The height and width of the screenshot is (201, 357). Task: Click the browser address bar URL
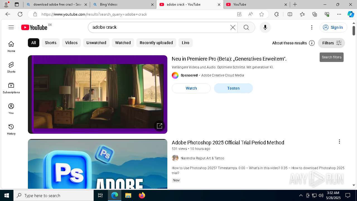(94, 14)
